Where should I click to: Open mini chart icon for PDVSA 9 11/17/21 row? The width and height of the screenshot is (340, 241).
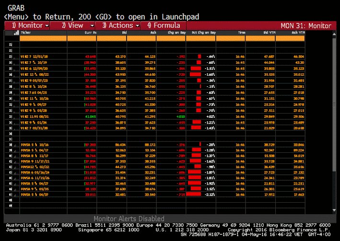tap(15, 162)
